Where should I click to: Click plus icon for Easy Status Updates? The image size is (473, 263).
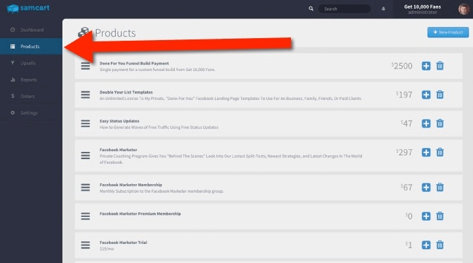click(426, 124)
